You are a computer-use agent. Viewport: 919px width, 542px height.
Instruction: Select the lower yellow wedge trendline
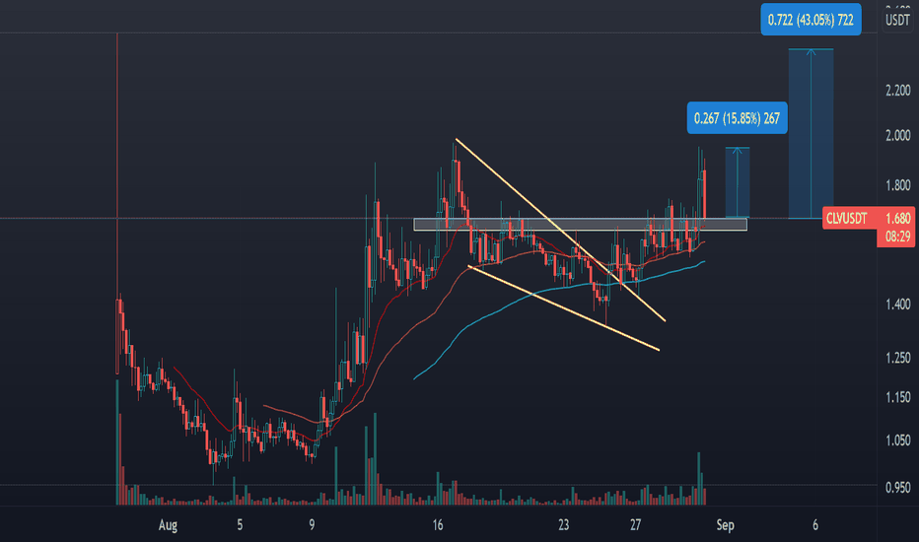(x=564, y=308)
